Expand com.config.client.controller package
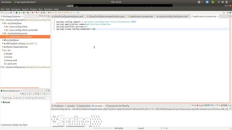The width and height of the screenshot is (232, 130). pos(5,30)
